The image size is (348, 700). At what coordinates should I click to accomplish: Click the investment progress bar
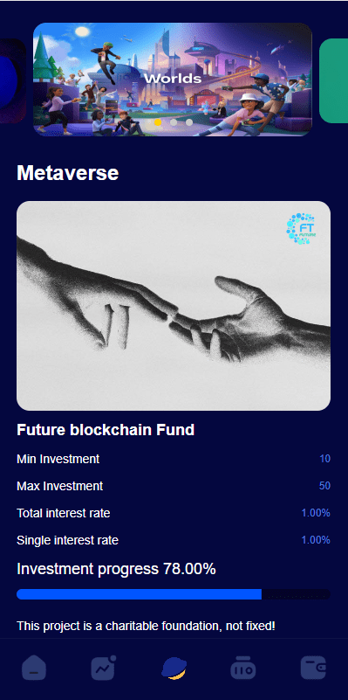tap(174, 594)
